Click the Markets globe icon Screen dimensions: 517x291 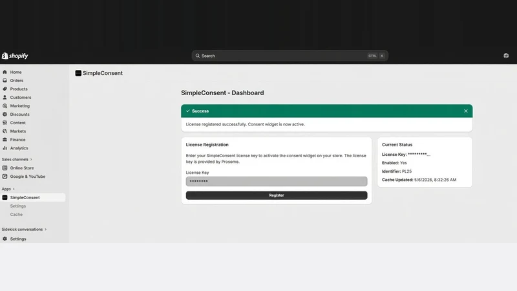pyautogui.click(x=5, y=131)
